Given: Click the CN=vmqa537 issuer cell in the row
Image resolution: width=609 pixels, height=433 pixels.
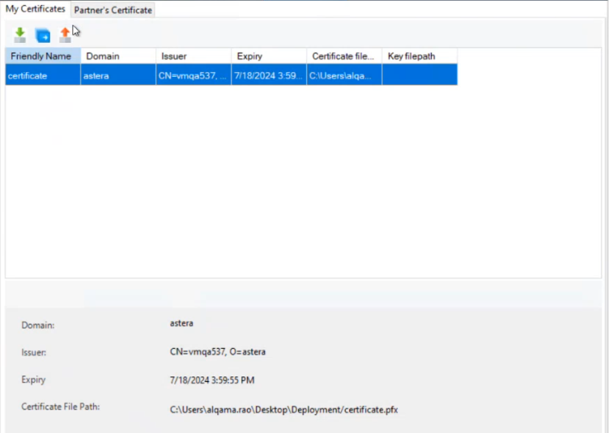Looking at the screenshot, I should point(193,75).
